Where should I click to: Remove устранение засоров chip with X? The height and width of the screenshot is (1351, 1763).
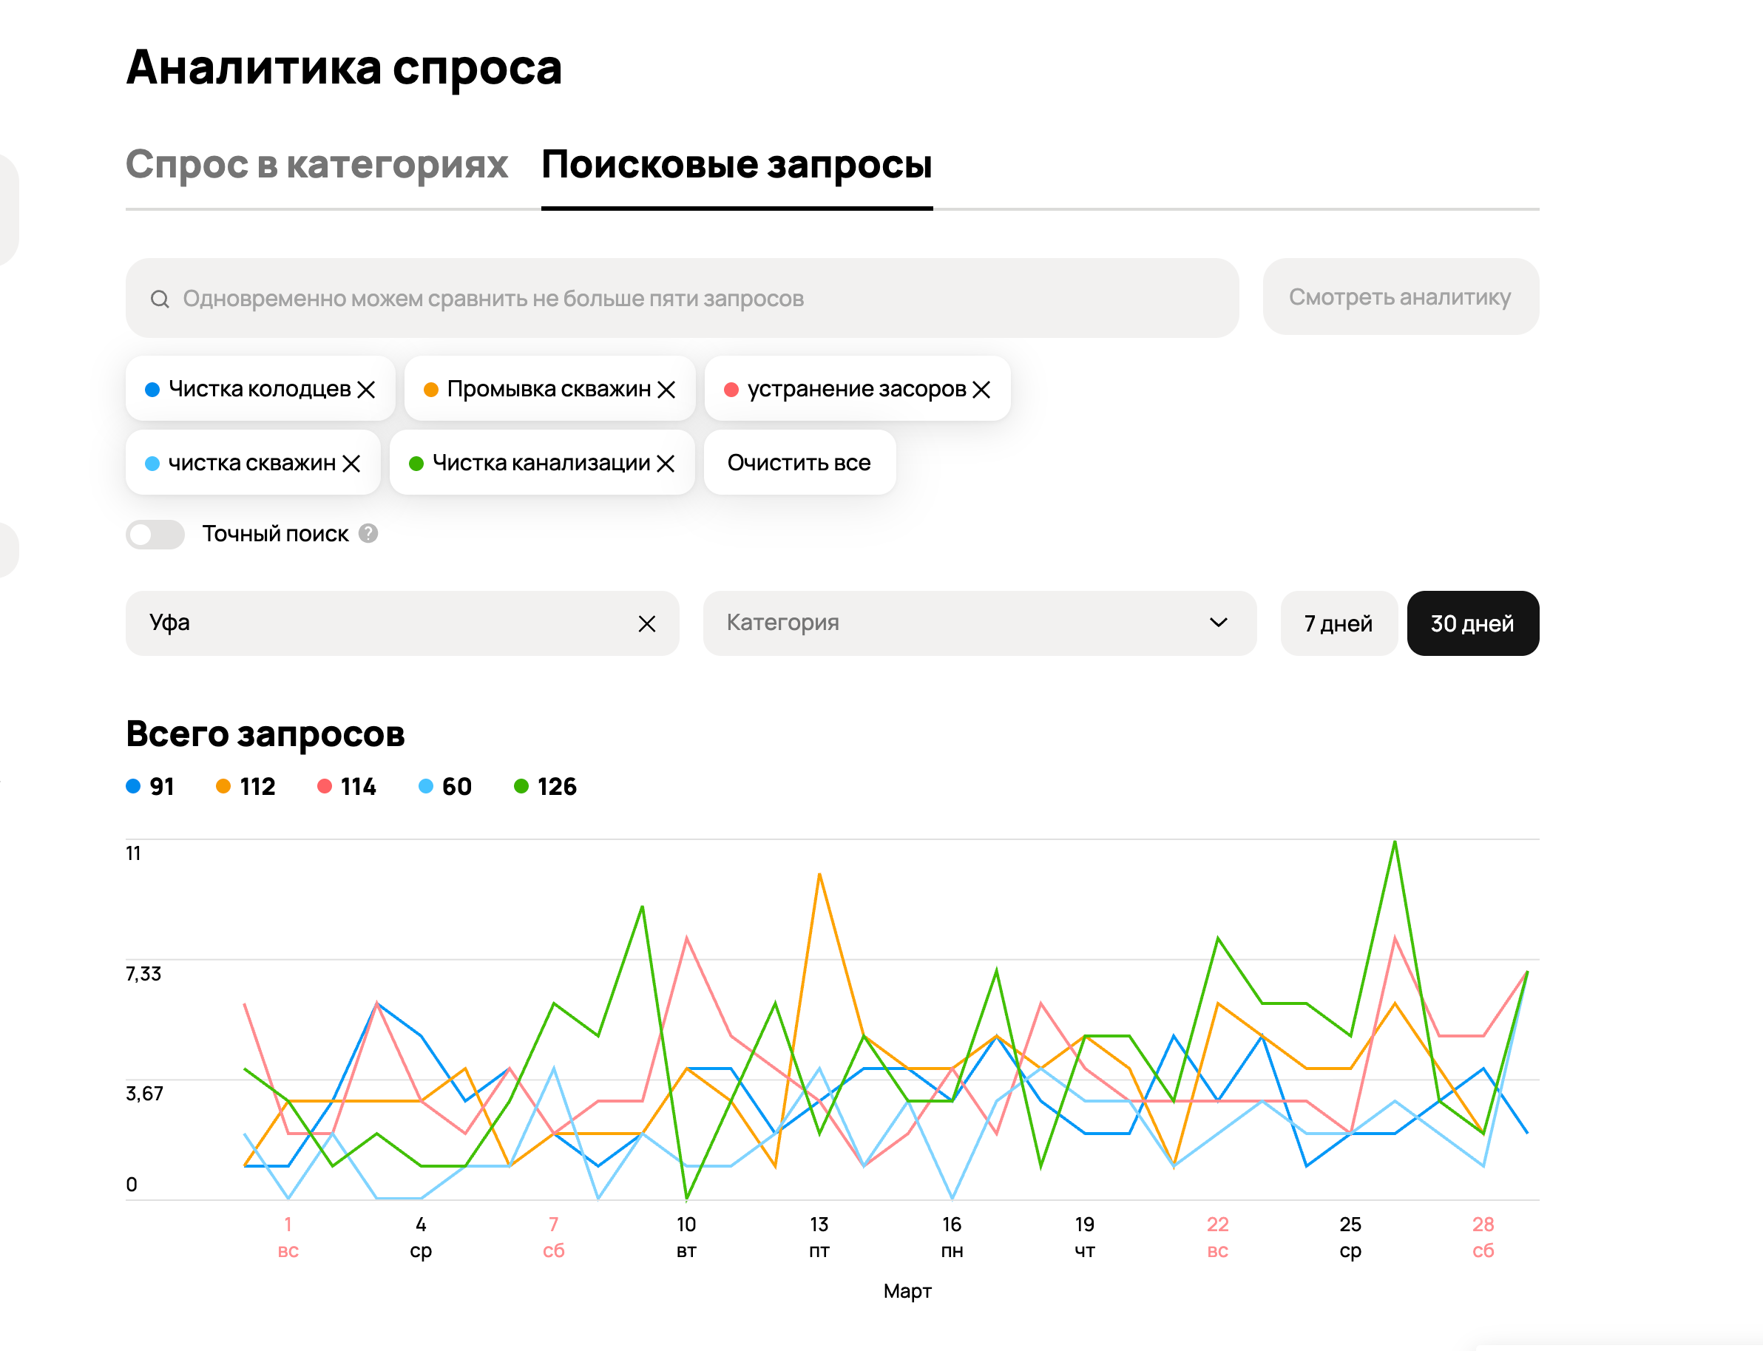click(x=981, y=390)
